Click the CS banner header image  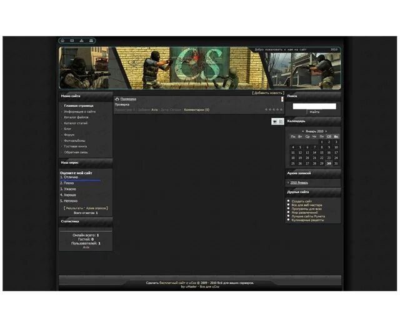point(200,68)
